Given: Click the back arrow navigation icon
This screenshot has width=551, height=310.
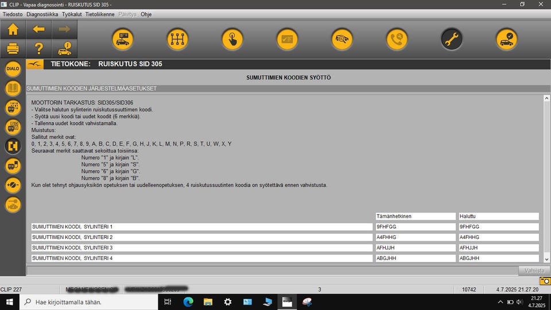Looking at the screenshot, I should point(38,29).
